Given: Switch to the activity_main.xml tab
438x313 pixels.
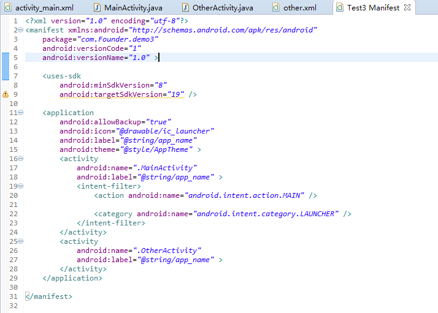Looking at the screenshot, I should pos(44,8).
